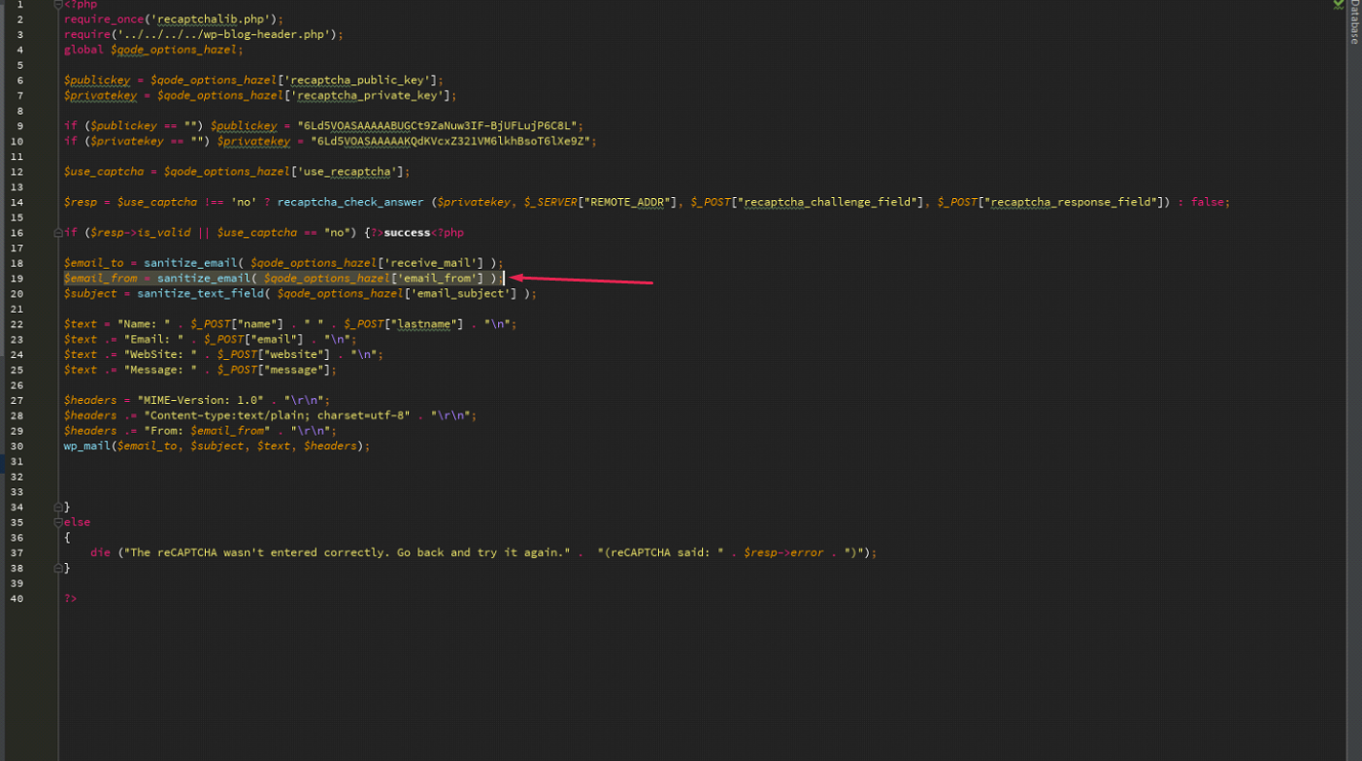Click 'die' keyword on line 37
Image resolution: width=1362 pixels, height=761 pixels.
[x=100, y=552]
